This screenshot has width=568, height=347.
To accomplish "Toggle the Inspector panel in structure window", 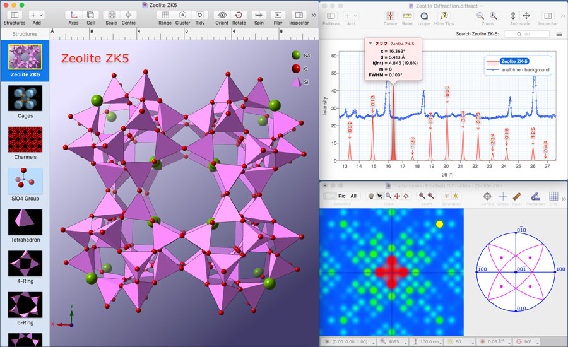I will tap(299, 15).
